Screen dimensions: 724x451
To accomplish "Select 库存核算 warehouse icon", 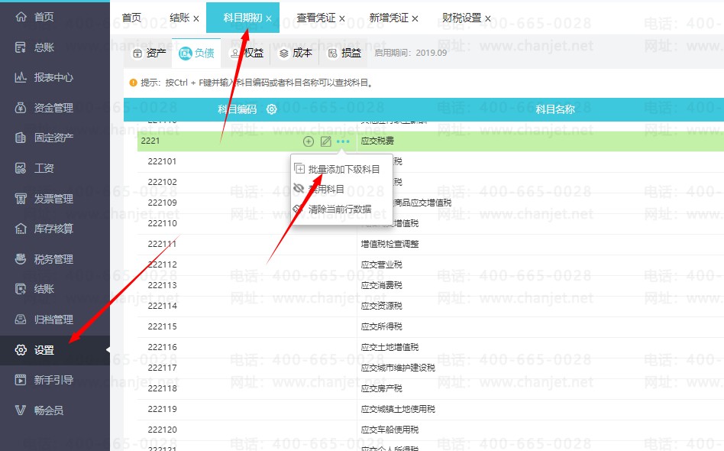I will (21, 229).
